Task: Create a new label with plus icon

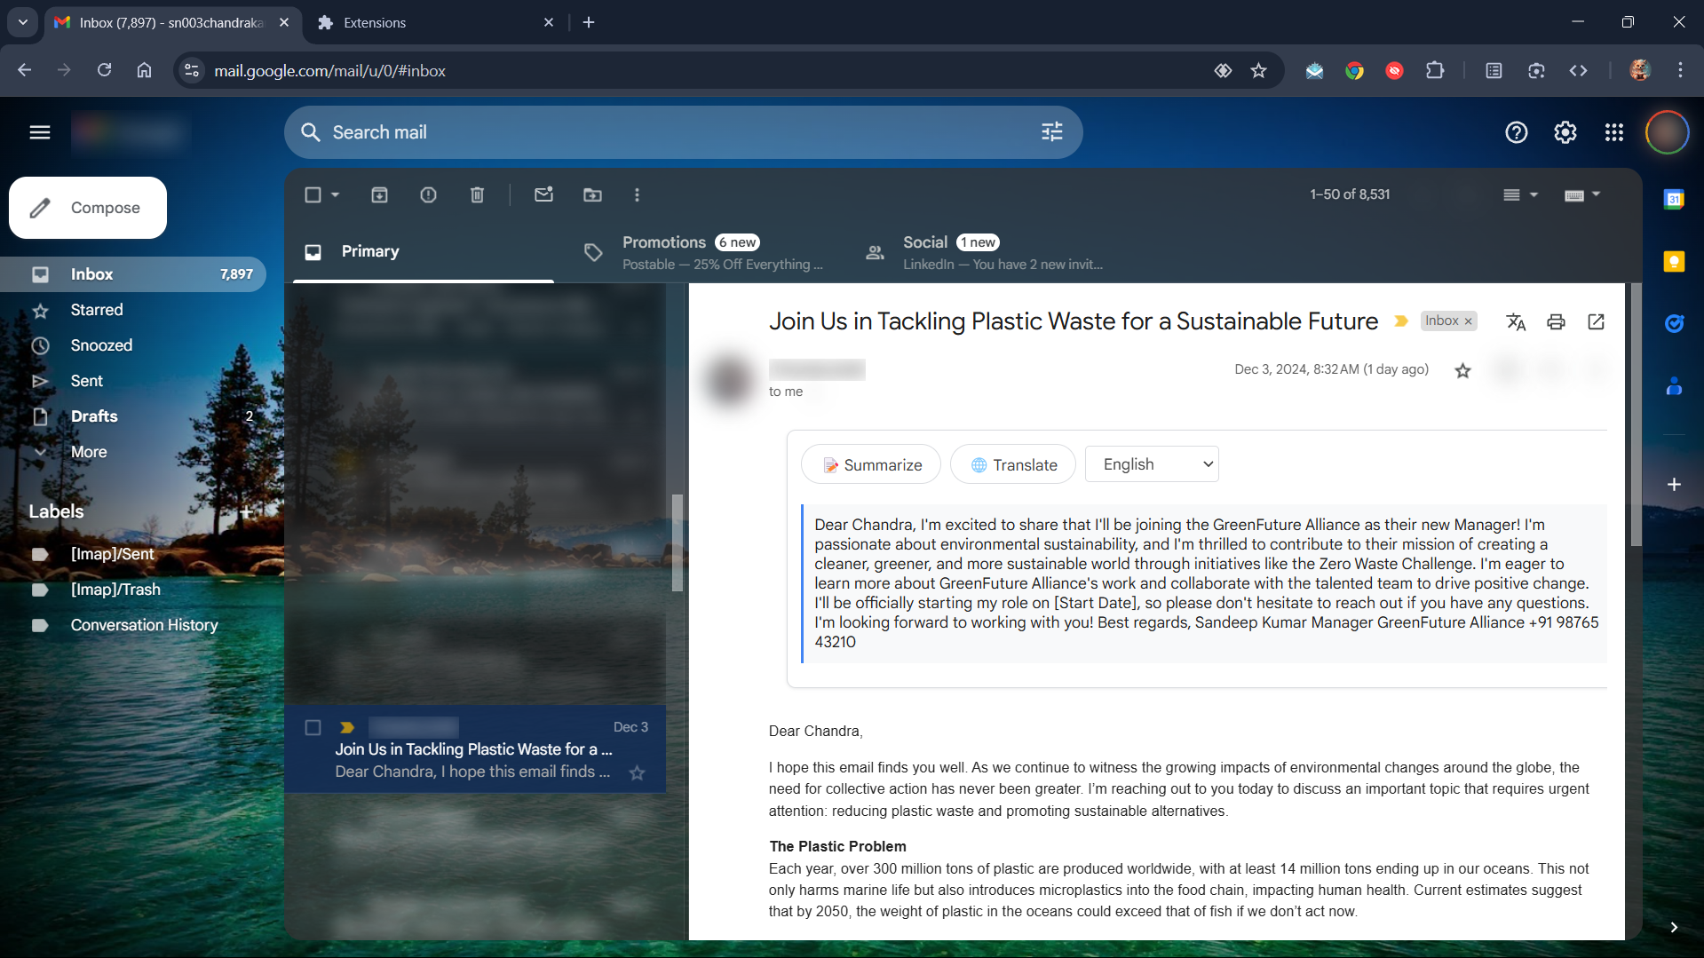Action: point(246,511)
